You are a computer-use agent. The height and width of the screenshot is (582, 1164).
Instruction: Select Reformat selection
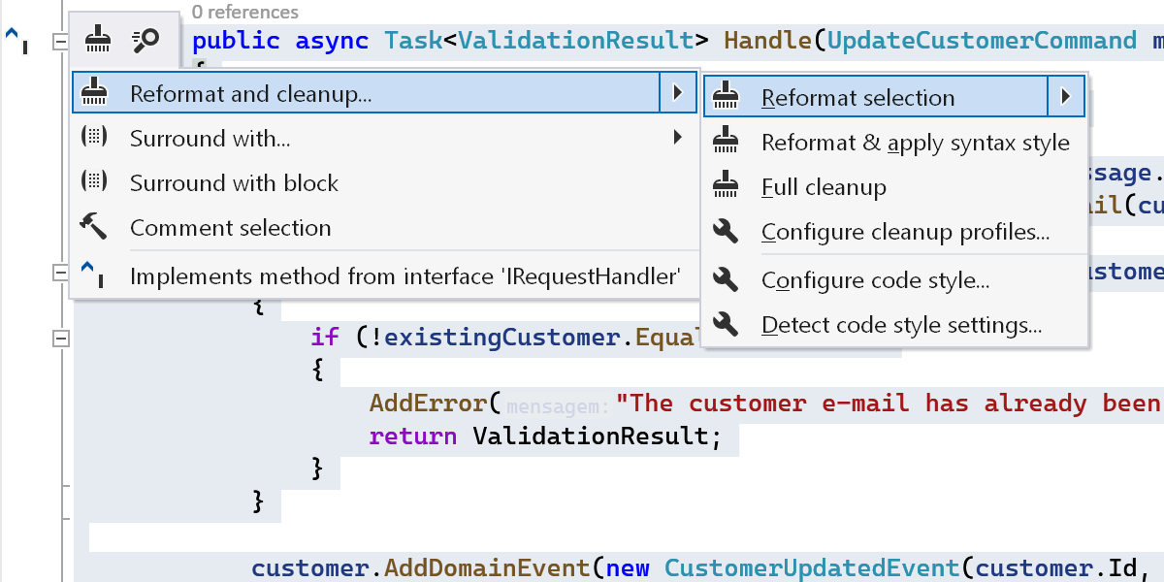coord(893,97)
